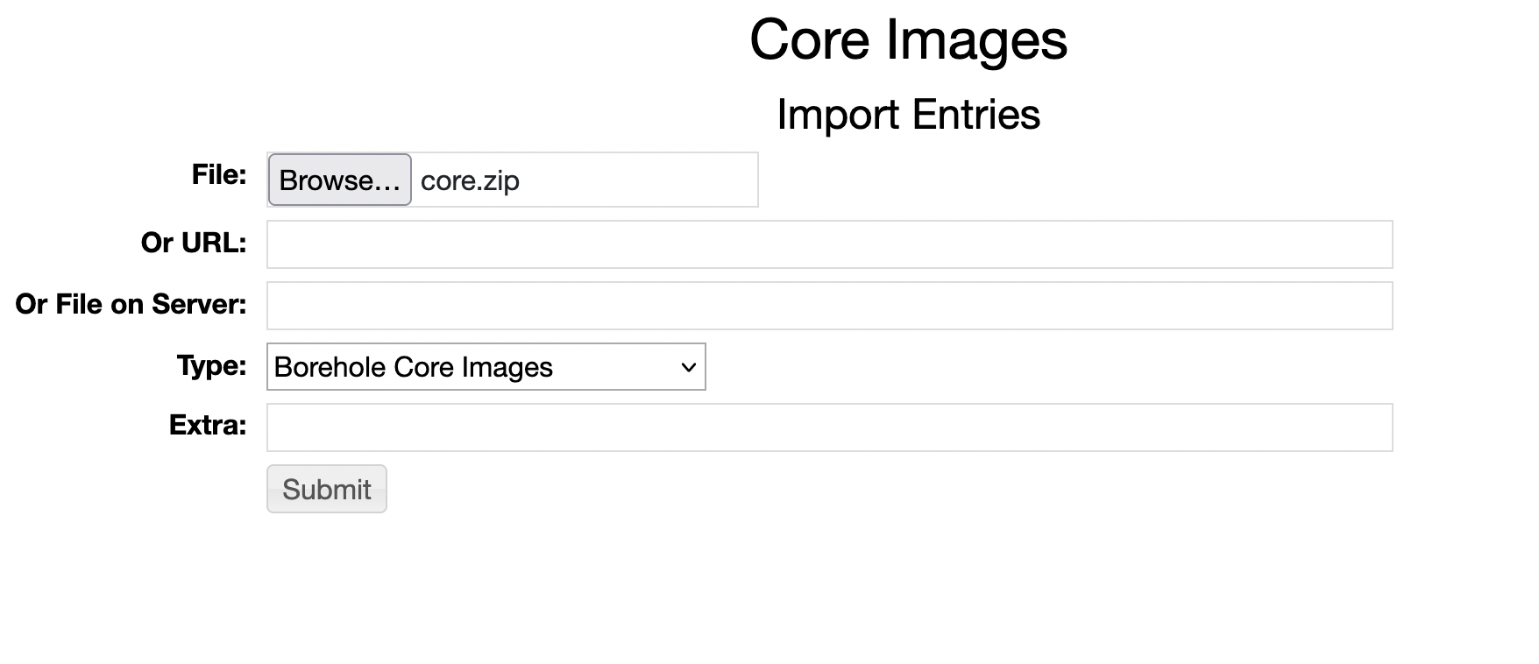Click the chevron arrow on Type select
Image resolution: width=1539 pixels, height=664 pixels.
(689, 368)
